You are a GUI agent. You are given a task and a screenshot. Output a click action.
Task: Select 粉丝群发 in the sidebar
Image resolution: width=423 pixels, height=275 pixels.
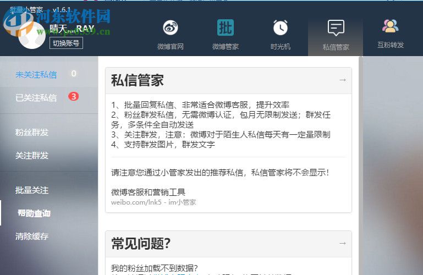32,132
